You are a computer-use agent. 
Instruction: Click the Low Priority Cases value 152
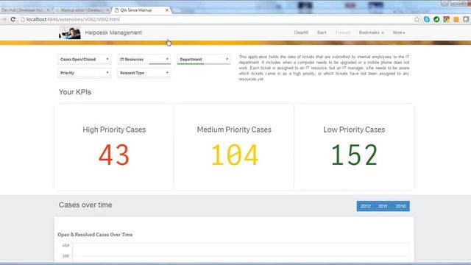pyautogui.click(x=354, y=155)
